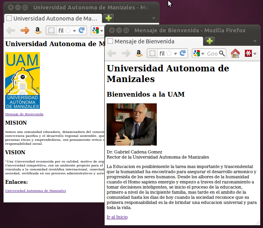Click the Enlaces: heading

click(x=17, y=182)
